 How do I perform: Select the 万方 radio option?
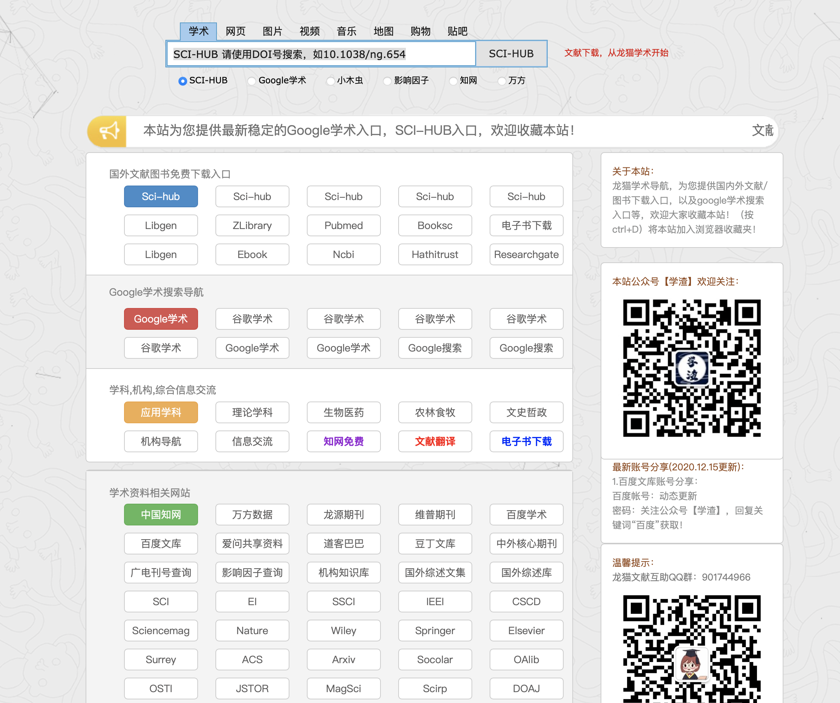point(502,81)
